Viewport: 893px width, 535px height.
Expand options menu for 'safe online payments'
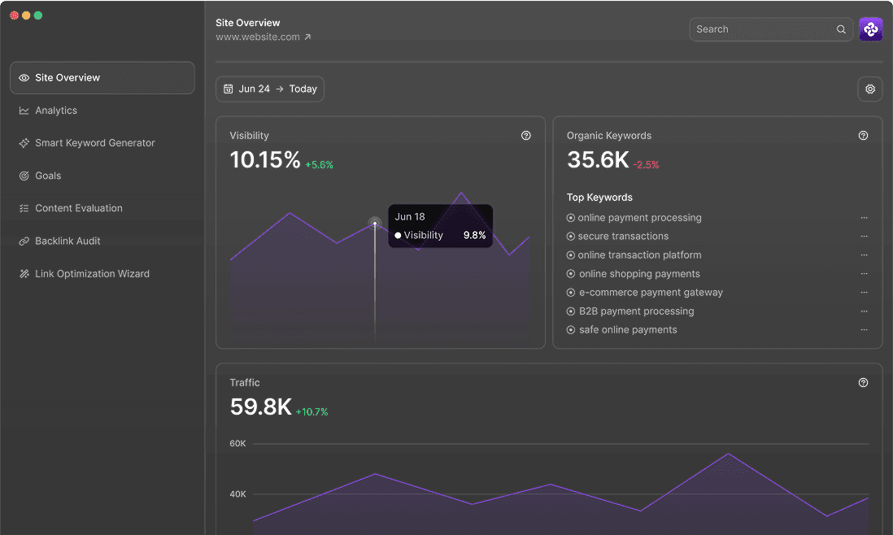[864, 330]
